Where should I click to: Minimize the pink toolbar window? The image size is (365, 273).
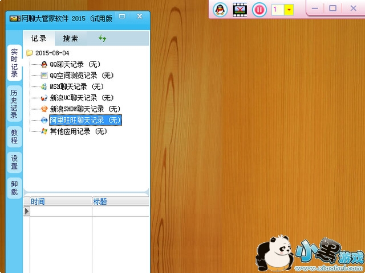point(315,9)
